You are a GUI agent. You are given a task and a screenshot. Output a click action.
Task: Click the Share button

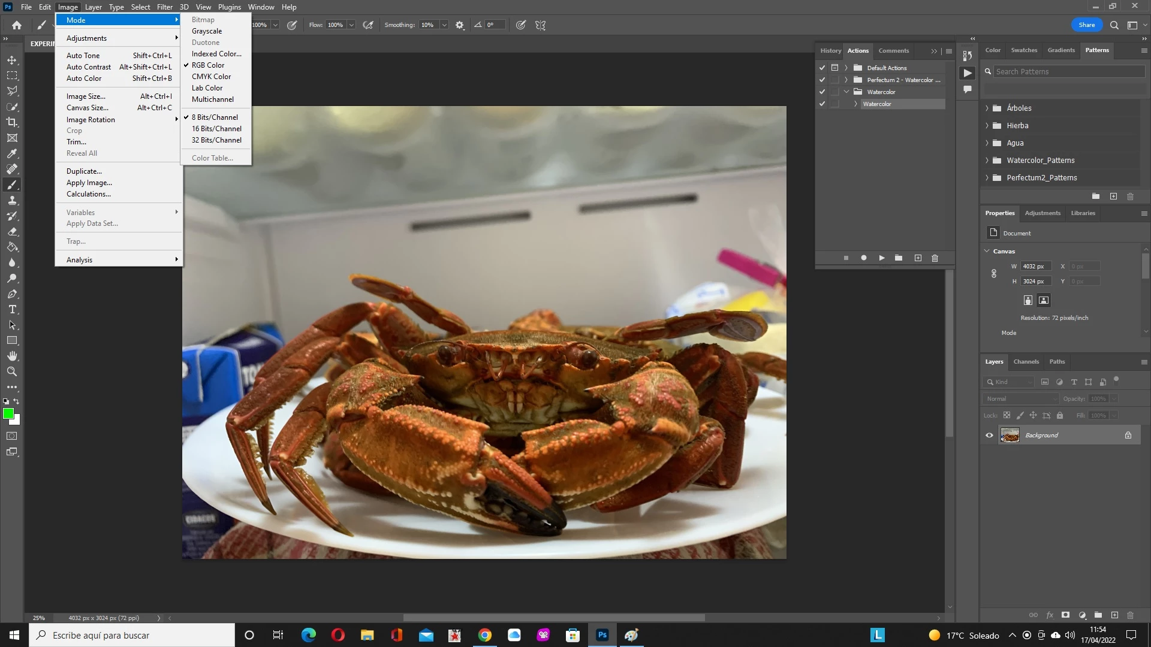1086,25
